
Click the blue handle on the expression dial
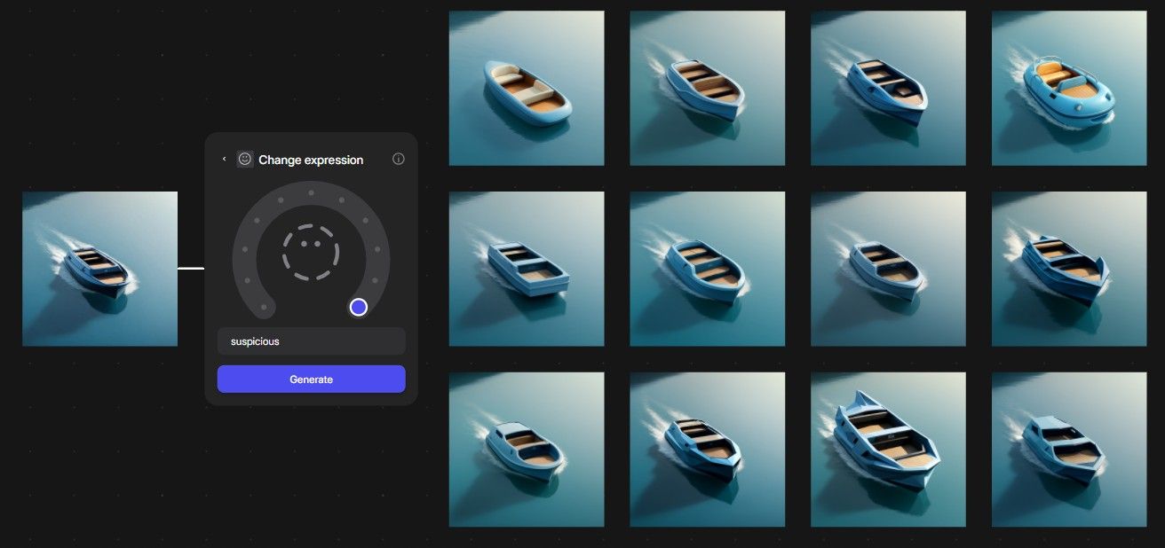359,307
